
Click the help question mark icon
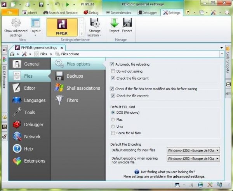(188, 12)
